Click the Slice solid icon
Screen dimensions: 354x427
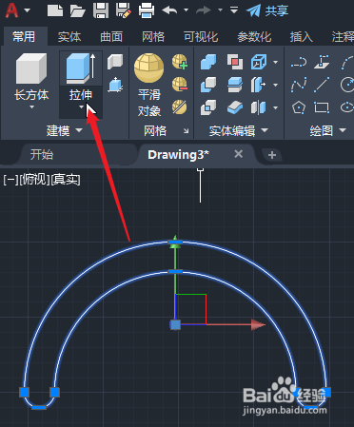click(x=235, y=85)
